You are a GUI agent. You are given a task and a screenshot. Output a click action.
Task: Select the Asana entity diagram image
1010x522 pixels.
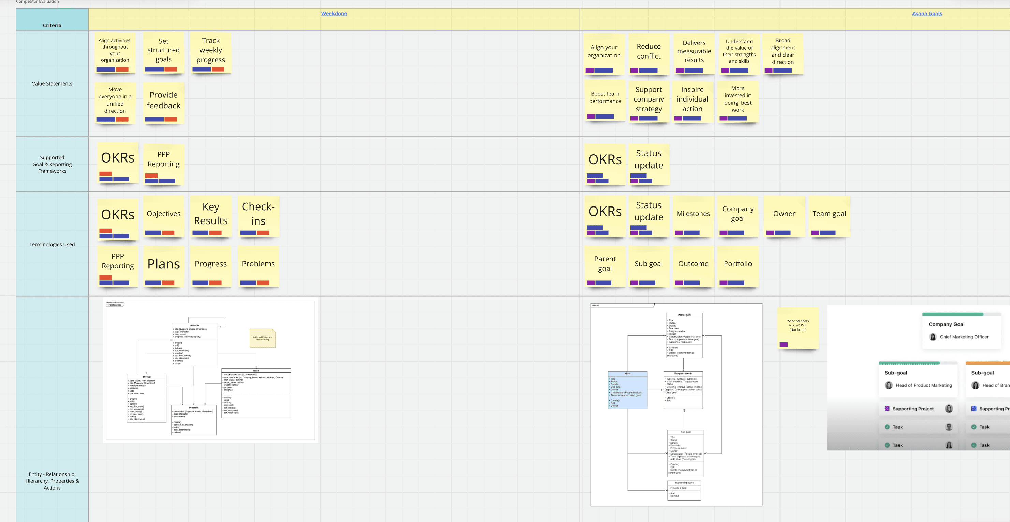point(676,404)
